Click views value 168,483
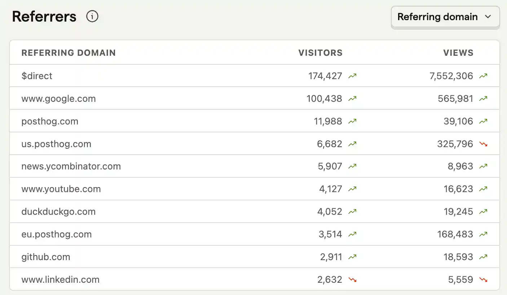 pos(455,234)
